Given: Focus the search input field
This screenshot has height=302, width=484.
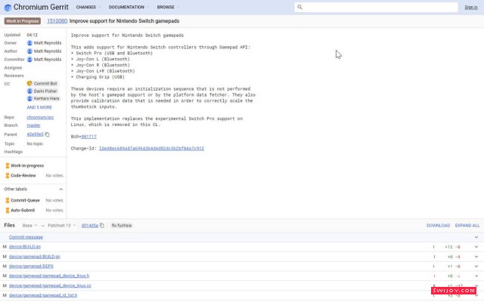Looking at the screenshot, I should (376, 7).
